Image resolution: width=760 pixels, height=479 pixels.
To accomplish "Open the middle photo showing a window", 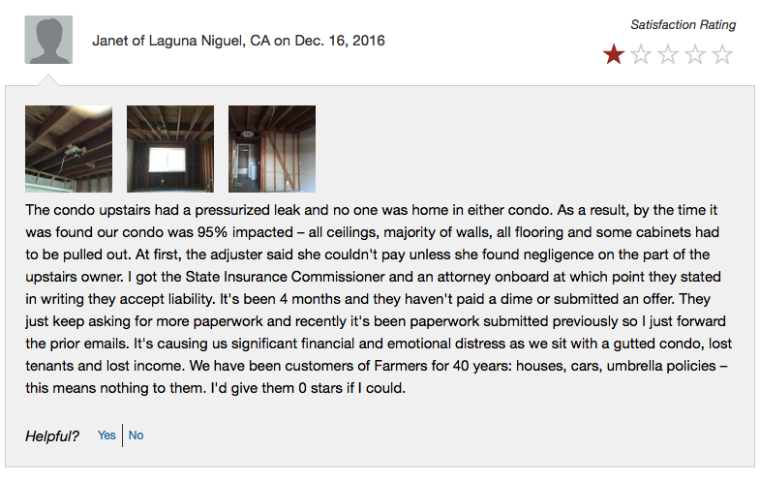I will (x=170, y=149).
